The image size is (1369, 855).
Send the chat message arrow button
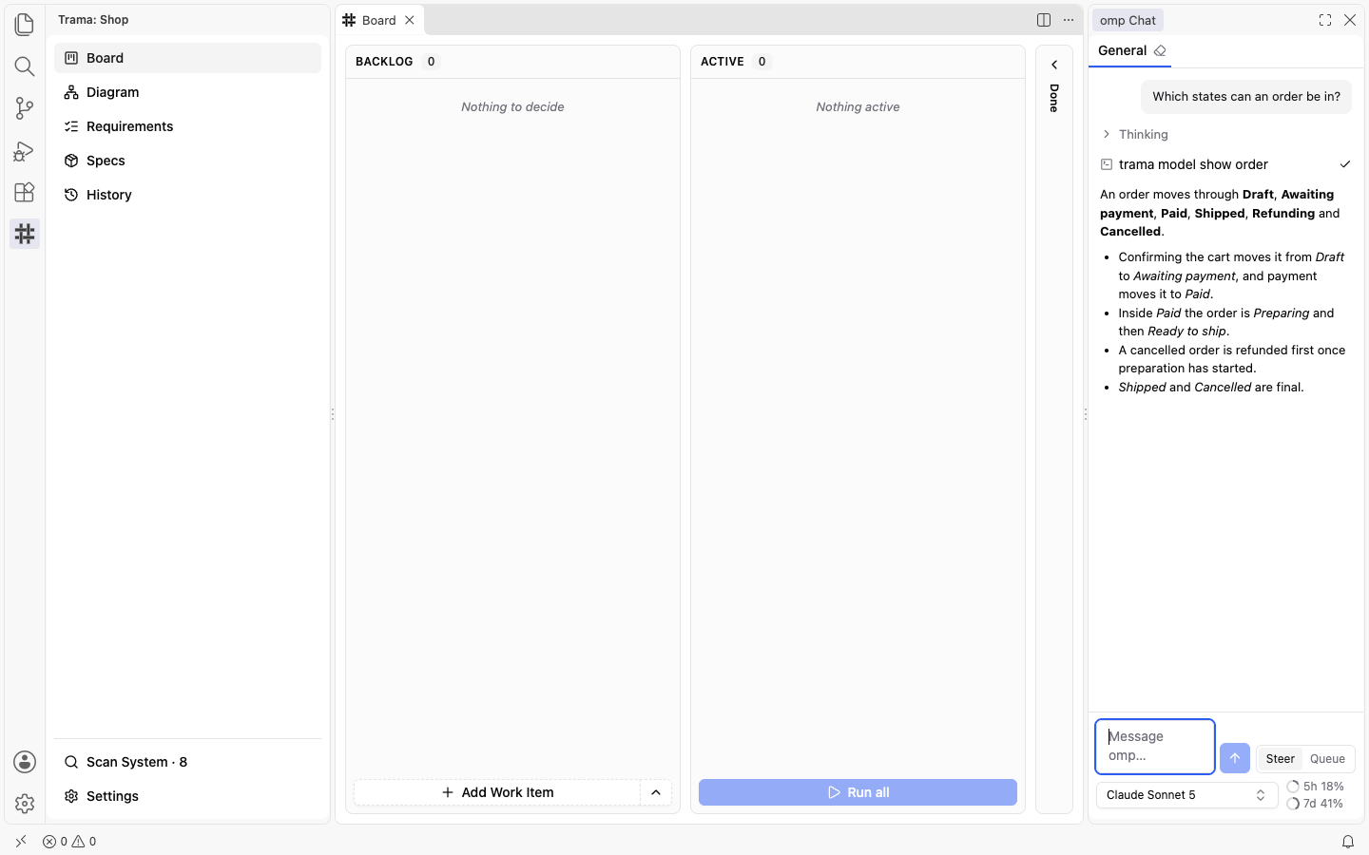point(1235,758)
